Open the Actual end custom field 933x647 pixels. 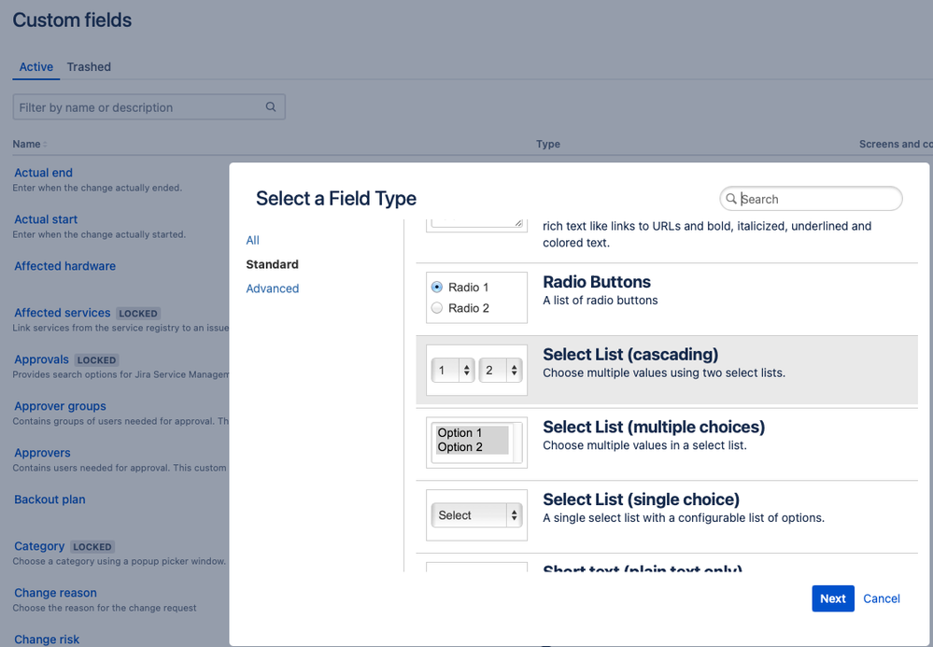point(44,173)
